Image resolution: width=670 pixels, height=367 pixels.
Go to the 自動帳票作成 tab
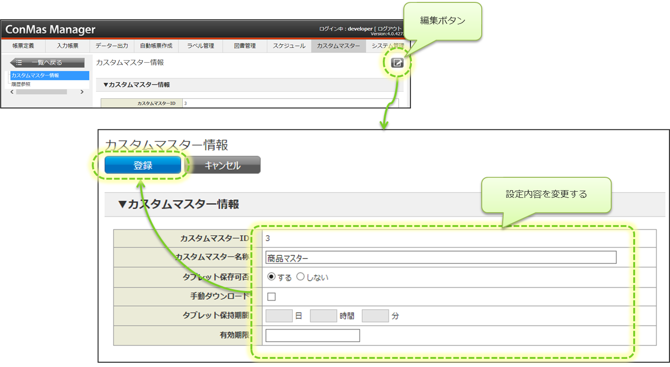156,46
